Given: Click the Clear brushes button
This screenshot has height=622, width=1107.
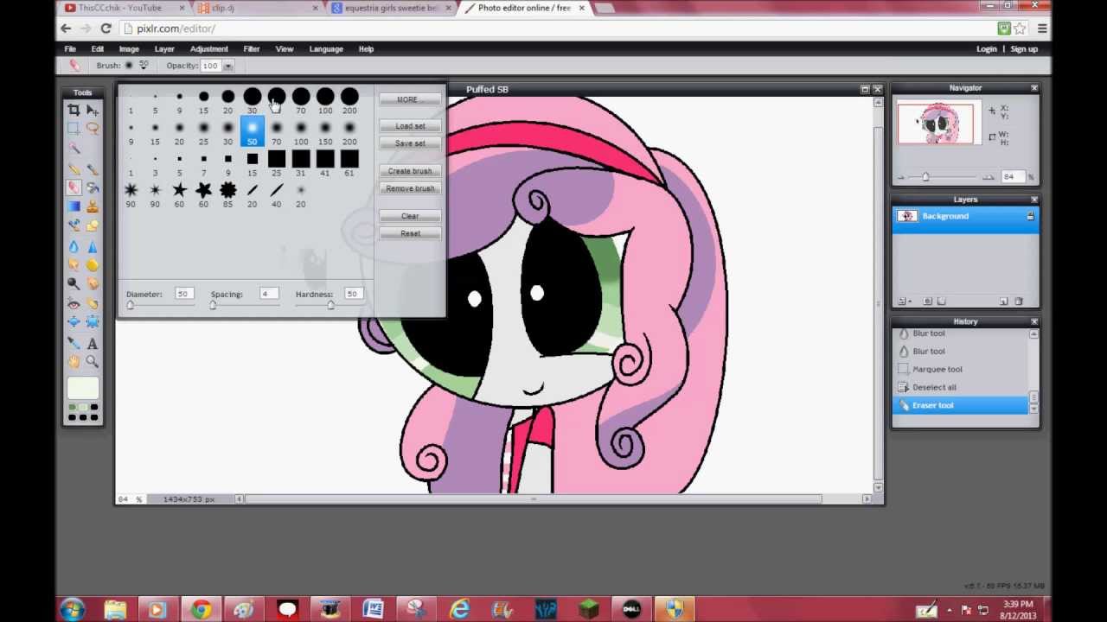Looking at the screenshot, I should click(410, 216).
